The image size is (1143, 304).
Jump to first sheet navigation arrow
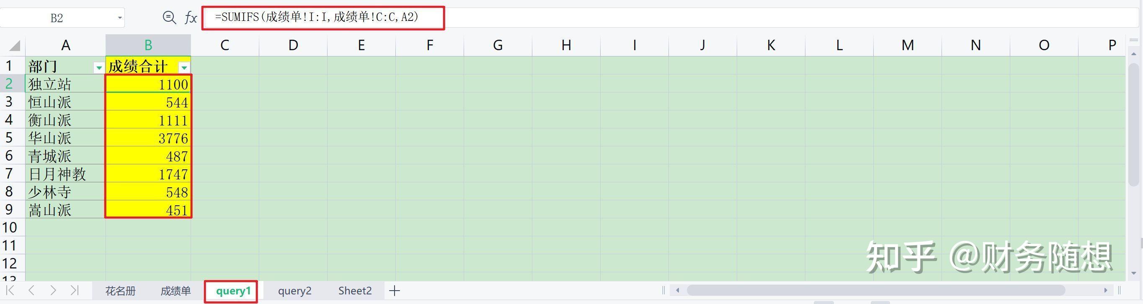(10, 290)
